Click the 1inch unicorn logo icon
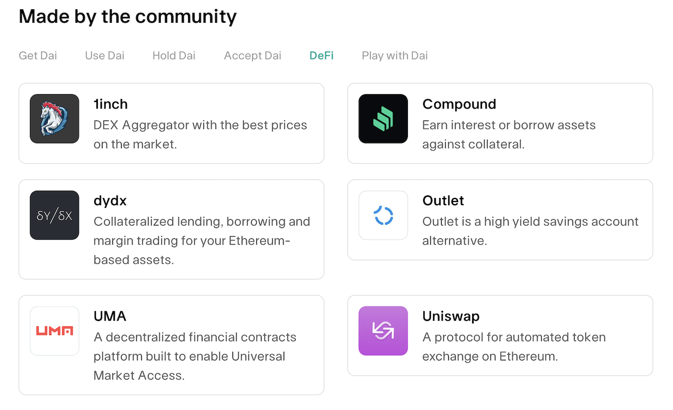673x410 pixels. coord(54,119)
